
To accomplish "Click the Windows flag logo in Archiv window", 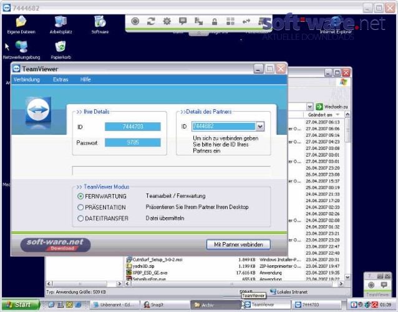I will 344,82.
